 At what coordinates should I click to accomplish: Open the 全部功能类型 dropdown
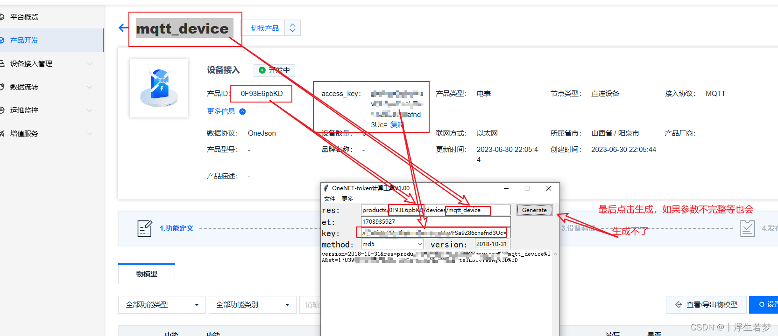(162, 305)
